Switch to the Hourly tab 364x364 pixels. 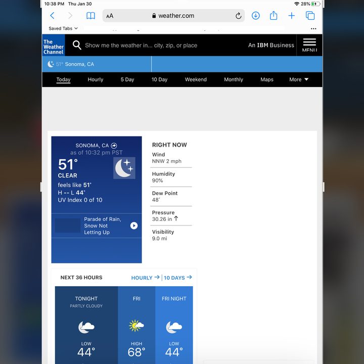coord(96,79)
